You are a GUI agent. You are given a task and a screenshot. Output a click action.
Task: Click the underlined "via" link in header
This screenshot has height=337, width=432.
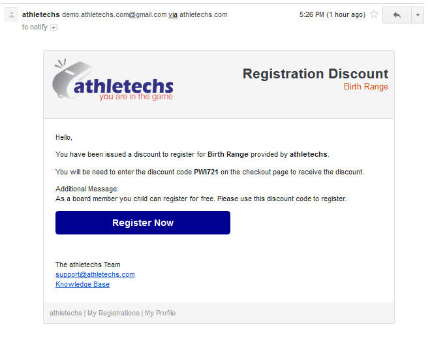[172, 14]
